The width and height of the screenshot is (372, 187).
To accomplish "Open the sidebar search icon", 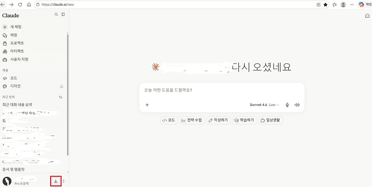I will [56, 14].
